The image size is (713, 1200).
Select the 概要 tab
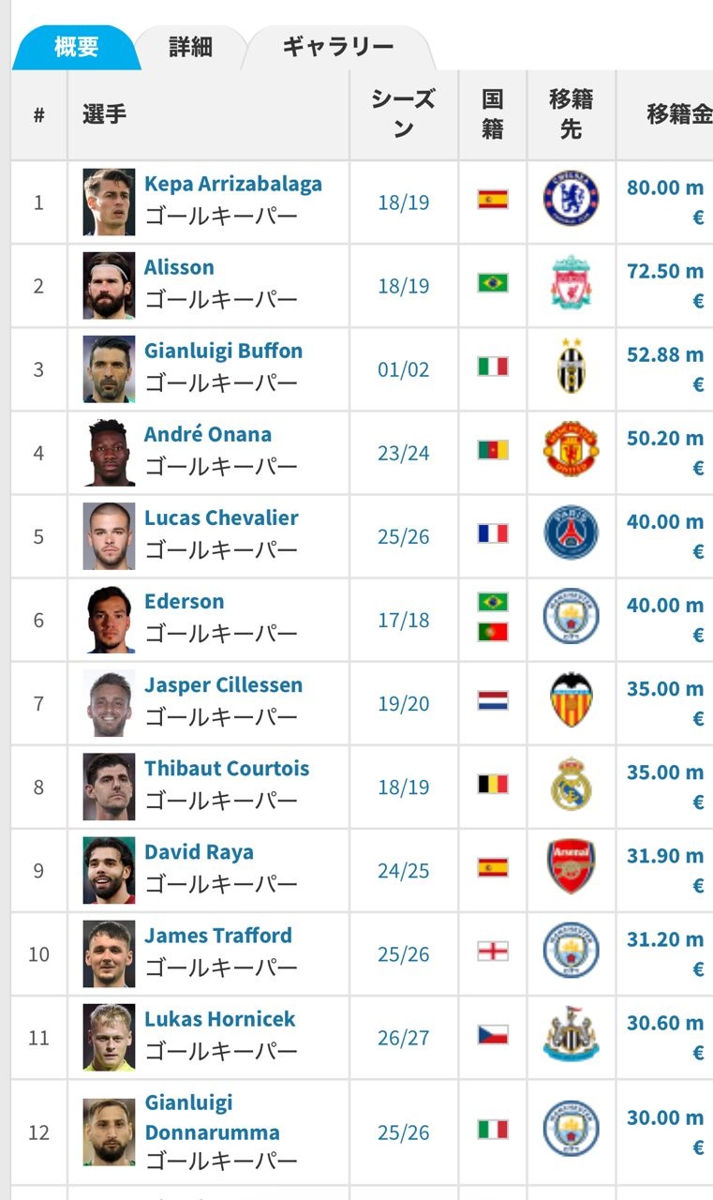tap(77, 47)
